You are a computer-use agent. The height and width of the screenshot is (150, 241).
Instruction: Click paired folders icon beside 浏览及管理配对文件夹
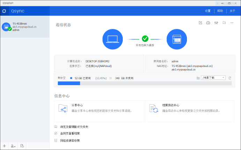(x=56, y=127)
